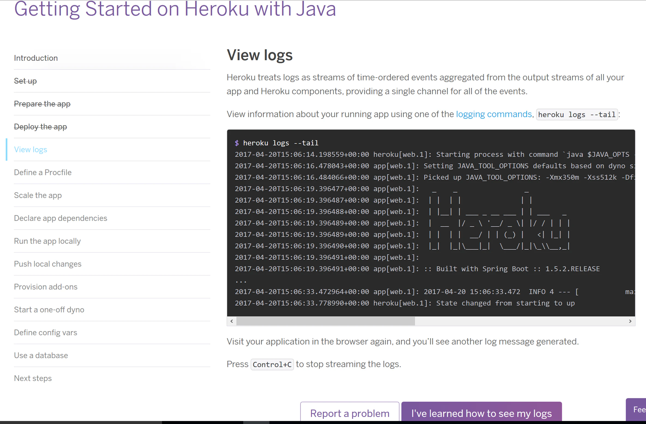
Task: Click the State changed from starting to up line
Action: click(405, 303)
